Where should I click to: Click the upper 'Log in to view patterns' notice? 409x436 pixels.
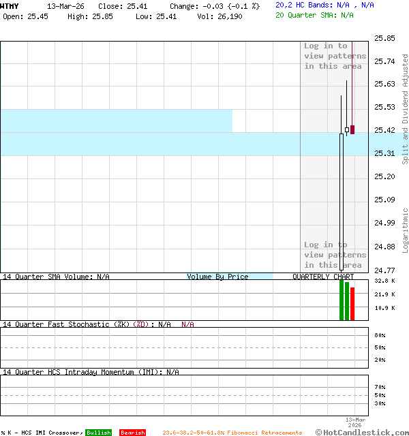coord(335,56)
